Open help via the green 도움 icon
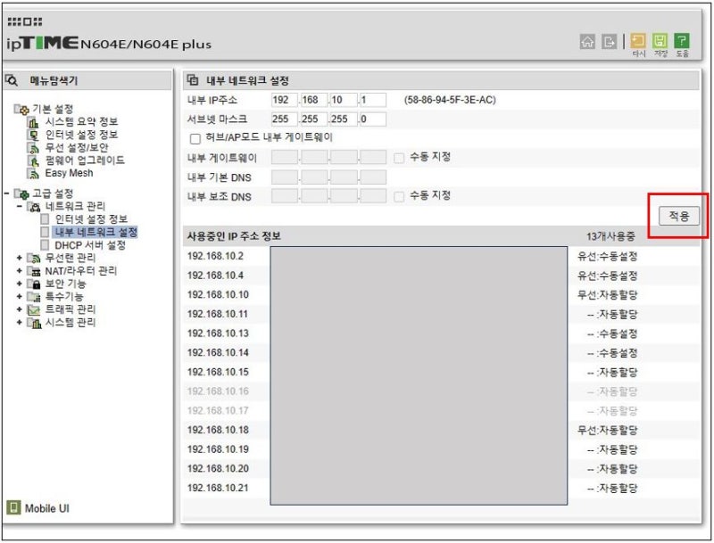 pyautogui.click(x=683, y=42)
